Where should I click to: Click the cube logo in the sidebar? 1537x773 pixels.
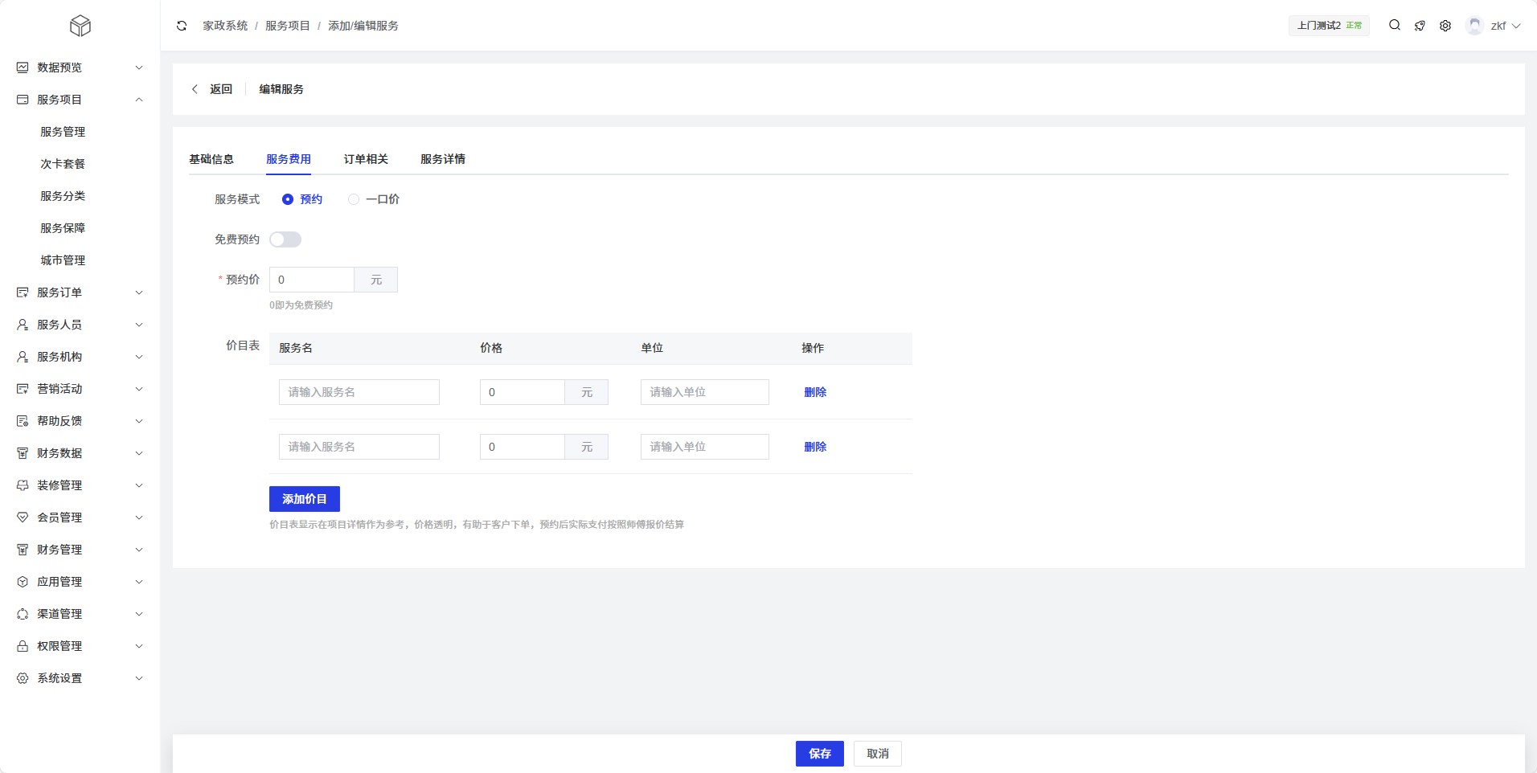pyautogui.click(x=80, y=26)
